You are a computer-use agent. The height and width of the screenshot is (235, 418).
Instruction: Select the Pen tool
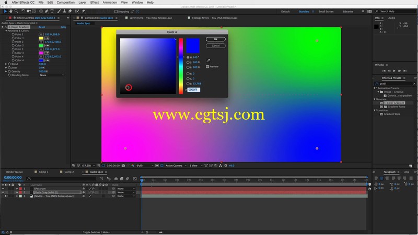pos(47,11)
